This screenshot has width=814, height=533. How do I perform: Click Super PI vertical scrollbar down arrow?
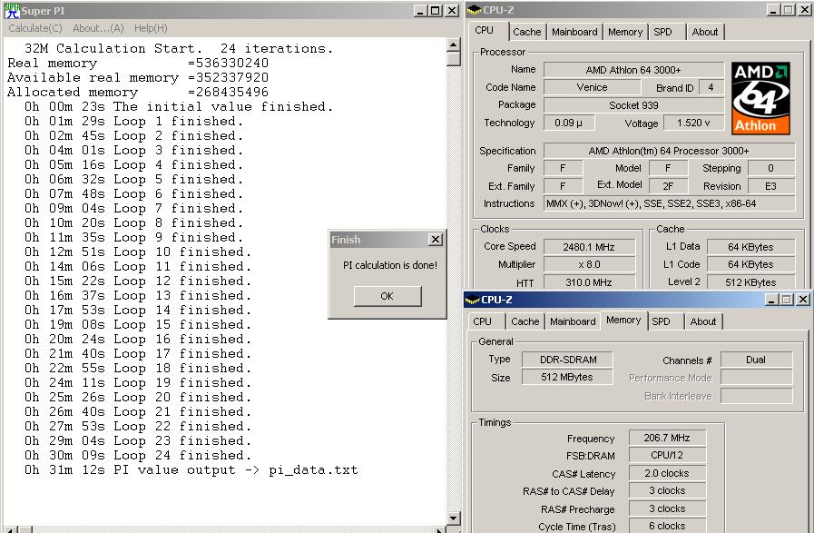pyautogui.click(x=453, y=518)
